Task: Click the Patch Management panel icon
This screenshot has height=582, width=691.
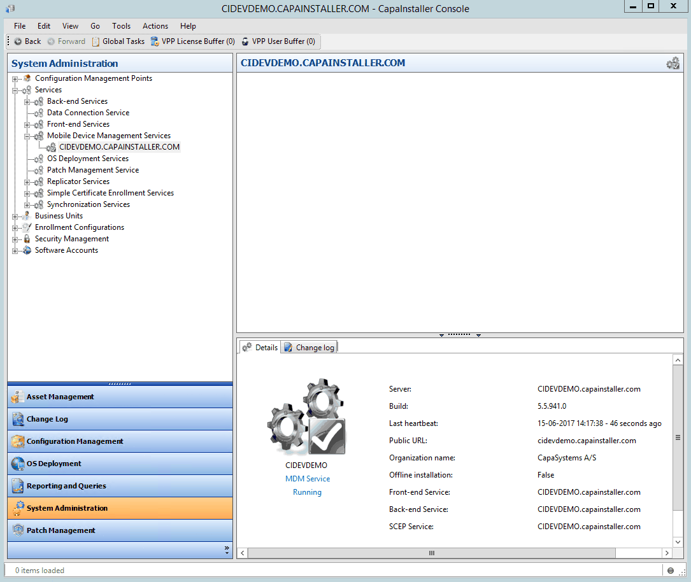Action: (x=18, y=530)
